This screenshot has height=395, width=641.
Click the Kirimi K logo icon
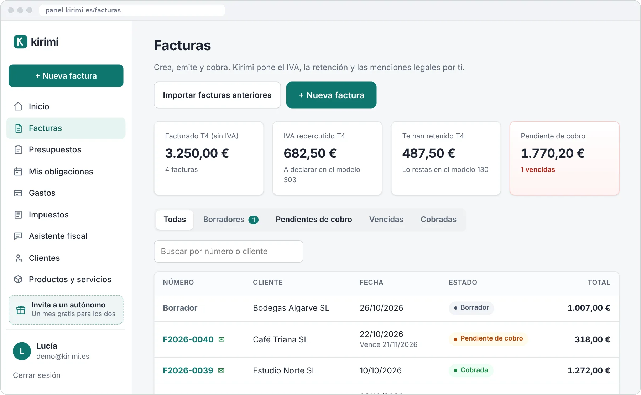20,42
